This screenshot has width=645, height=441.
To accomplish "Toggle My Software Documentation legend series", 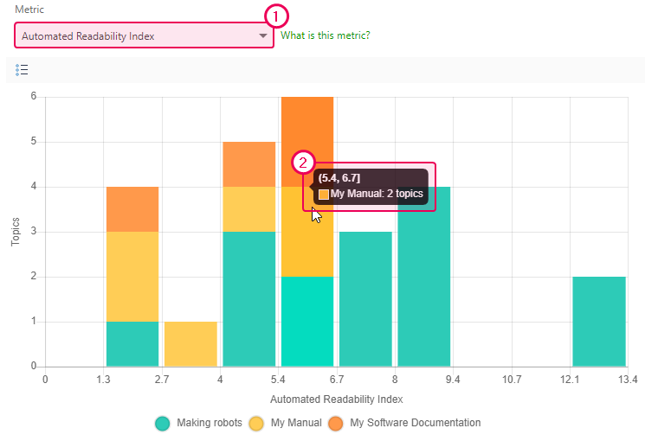I will click(x=405, y=423).
